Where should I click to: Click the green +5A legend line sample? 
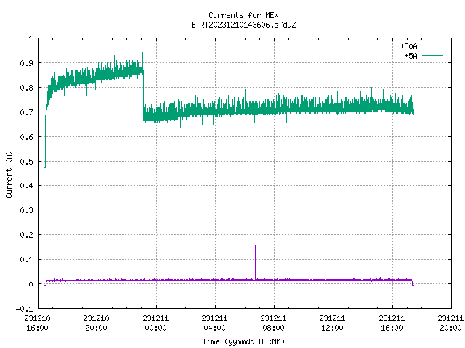point(432,55)
